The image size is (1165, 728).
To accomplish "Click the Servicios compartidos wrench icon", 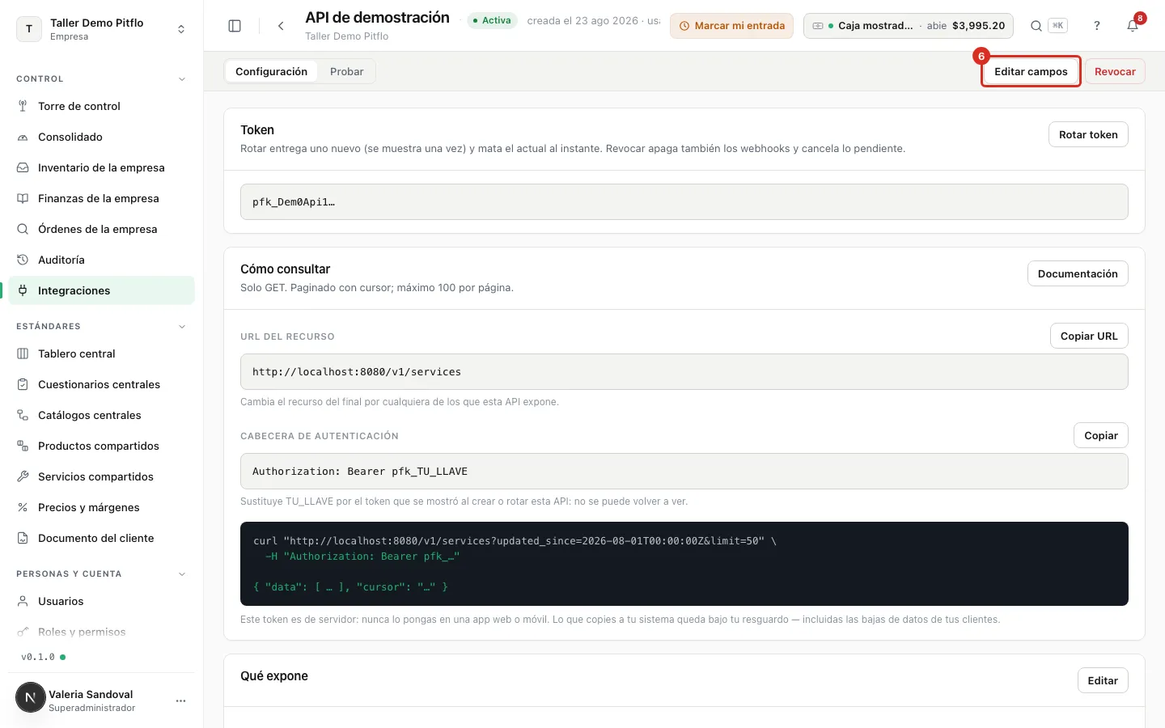I will (x=23, y=476).
